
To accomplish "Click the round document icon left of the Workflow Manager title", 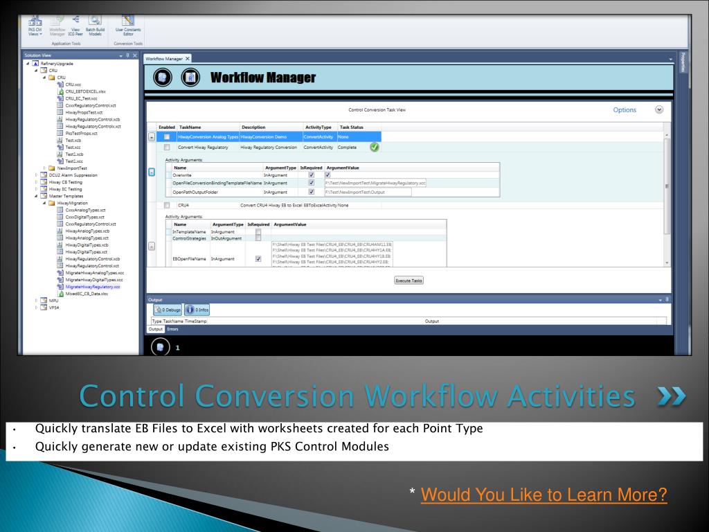I will (190, 78).
